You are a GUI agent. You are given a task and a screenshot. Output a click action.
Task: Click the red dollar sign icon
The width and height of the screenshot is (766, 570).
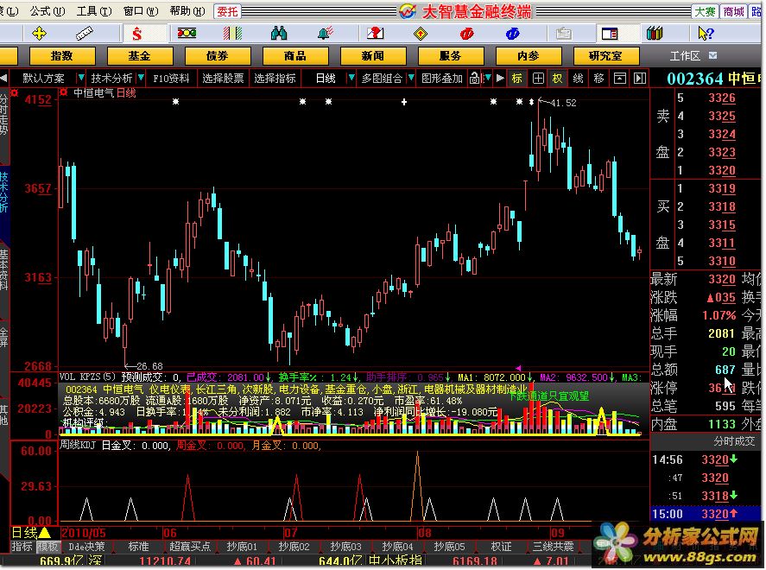[137, 34]
